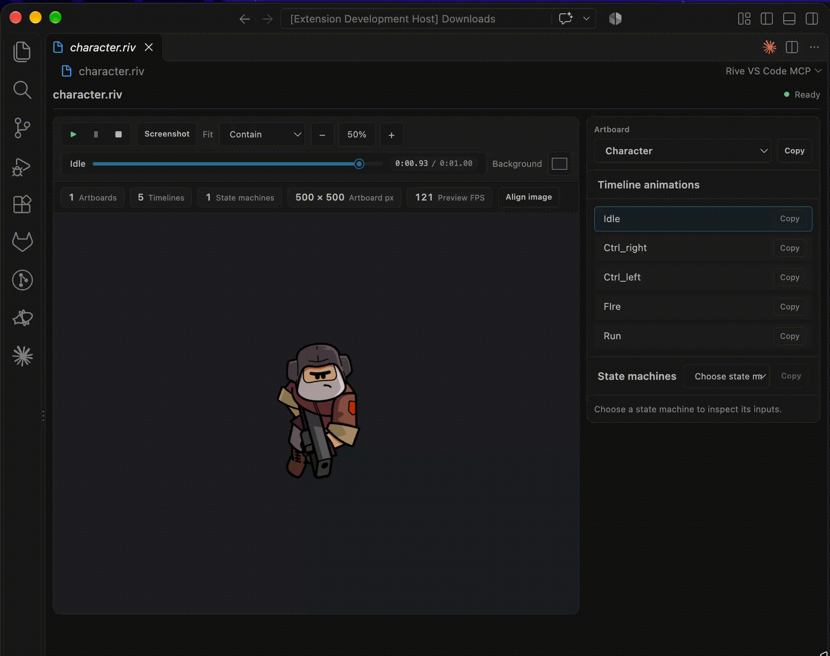Open editor more actions ellipsis

(x=814, y=47)
